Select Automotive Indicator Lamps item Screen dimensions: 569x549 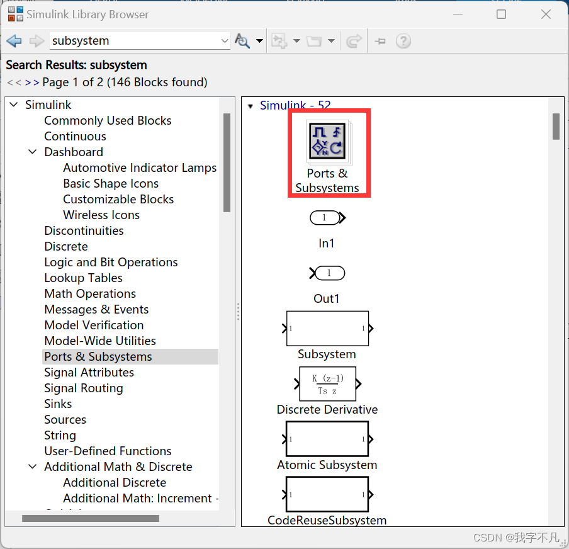click(140, 167)
